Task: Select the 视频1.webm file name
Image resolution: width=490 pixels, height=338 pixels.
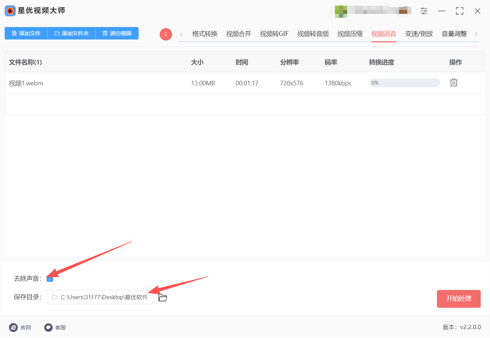Action: pos(26,83)
